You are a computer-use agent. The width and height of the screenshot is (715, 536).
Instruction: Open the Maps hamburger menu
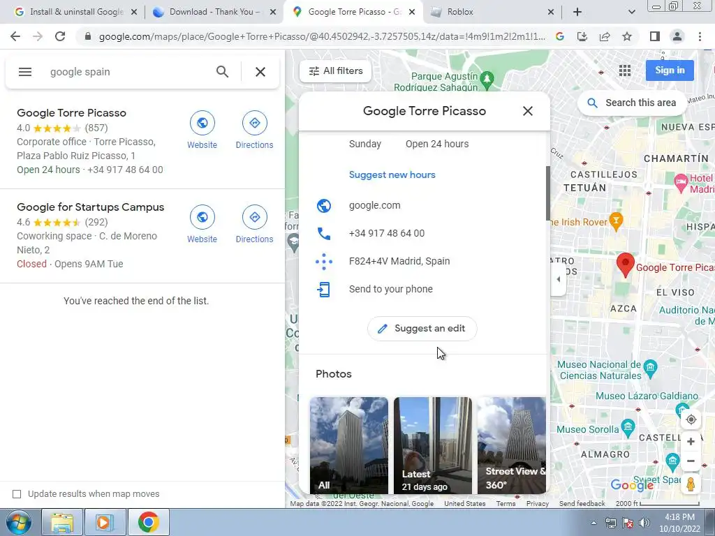tap(25, 72)
